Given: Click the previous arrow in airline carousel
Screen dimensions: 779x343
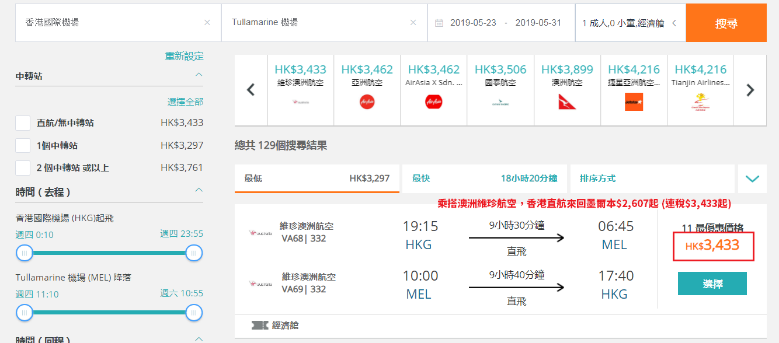Looking at the screenshot, I should point(251,90).
